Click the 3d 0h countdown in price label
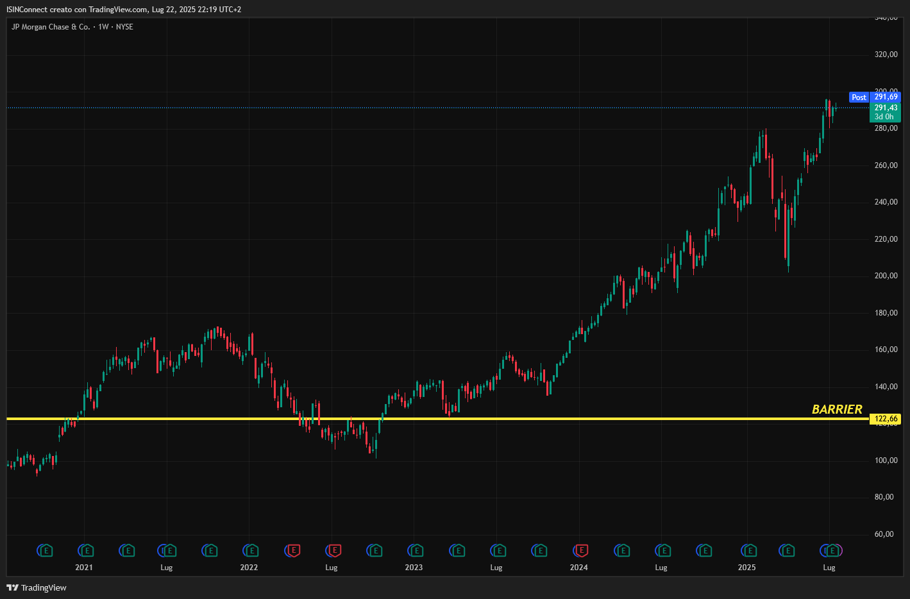This screenshot has height=599, width=910. 884,117
